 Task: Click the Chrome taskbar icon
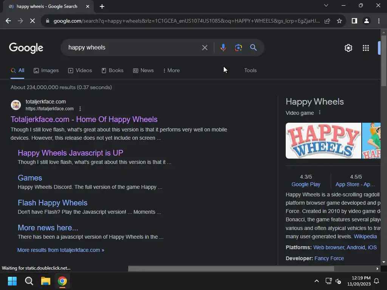point(62,281)
